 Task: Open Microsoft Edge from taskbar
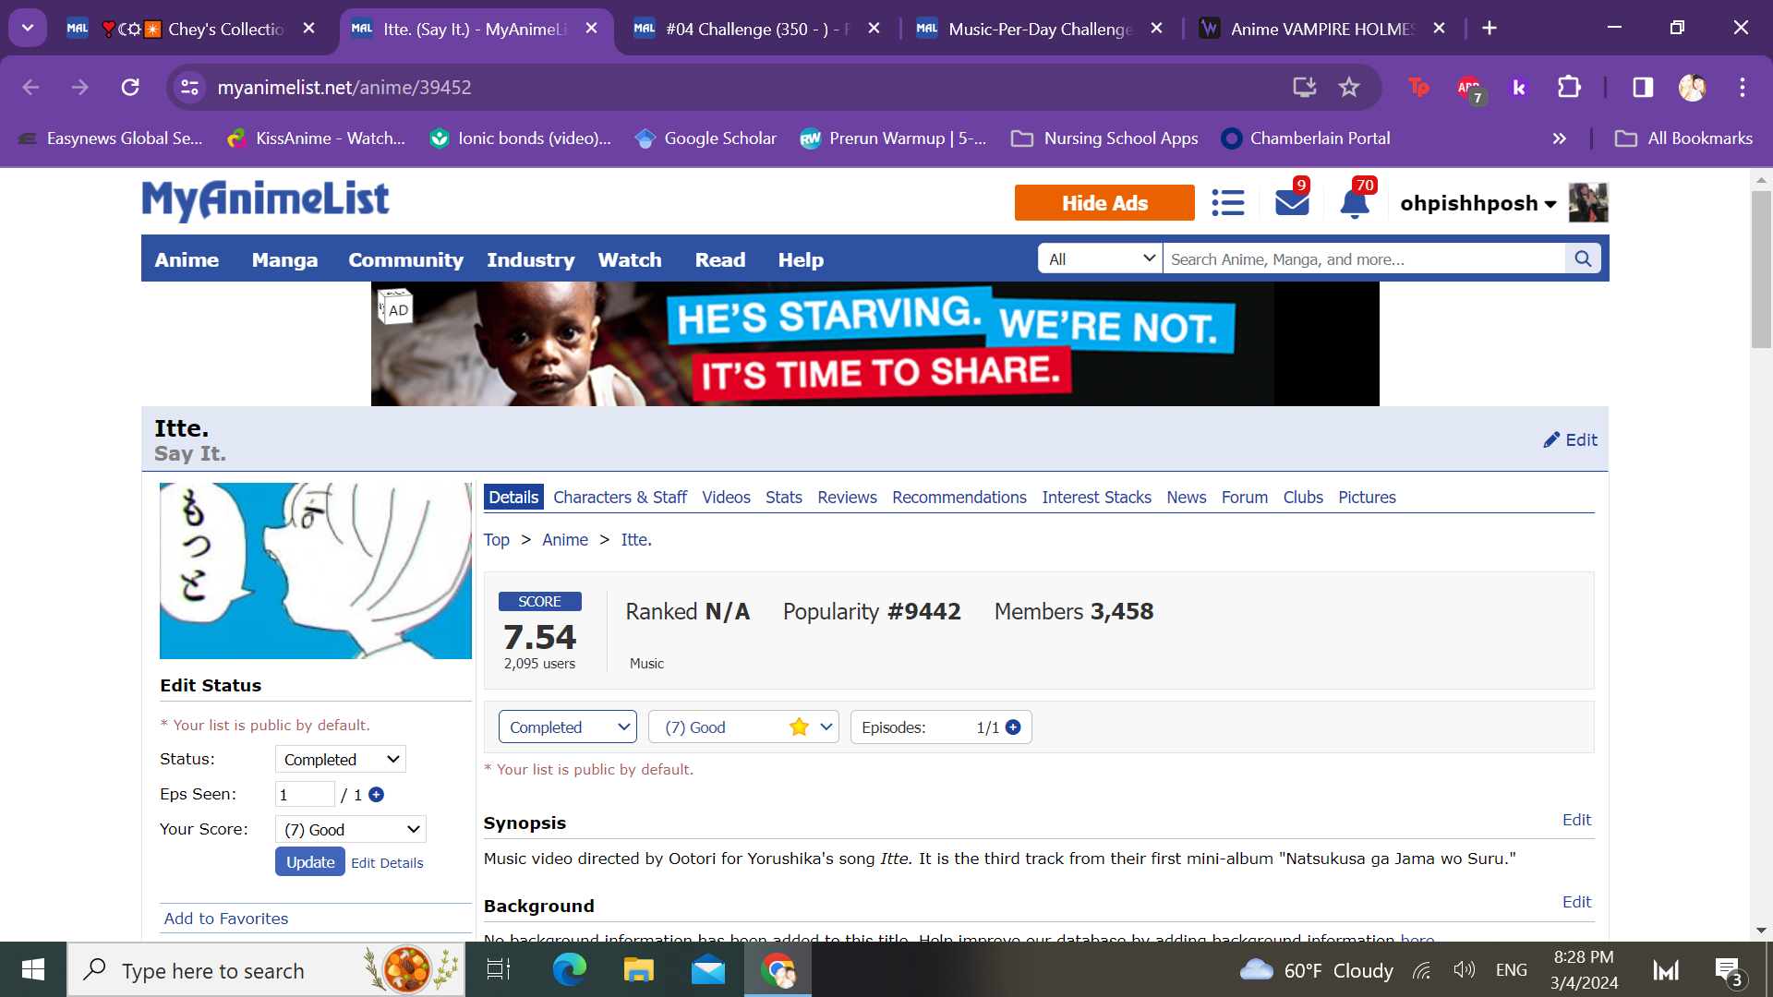point(569,970)
